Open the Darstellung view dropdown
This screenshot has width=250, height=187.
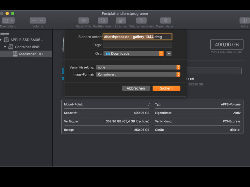[x=8, y=21]
